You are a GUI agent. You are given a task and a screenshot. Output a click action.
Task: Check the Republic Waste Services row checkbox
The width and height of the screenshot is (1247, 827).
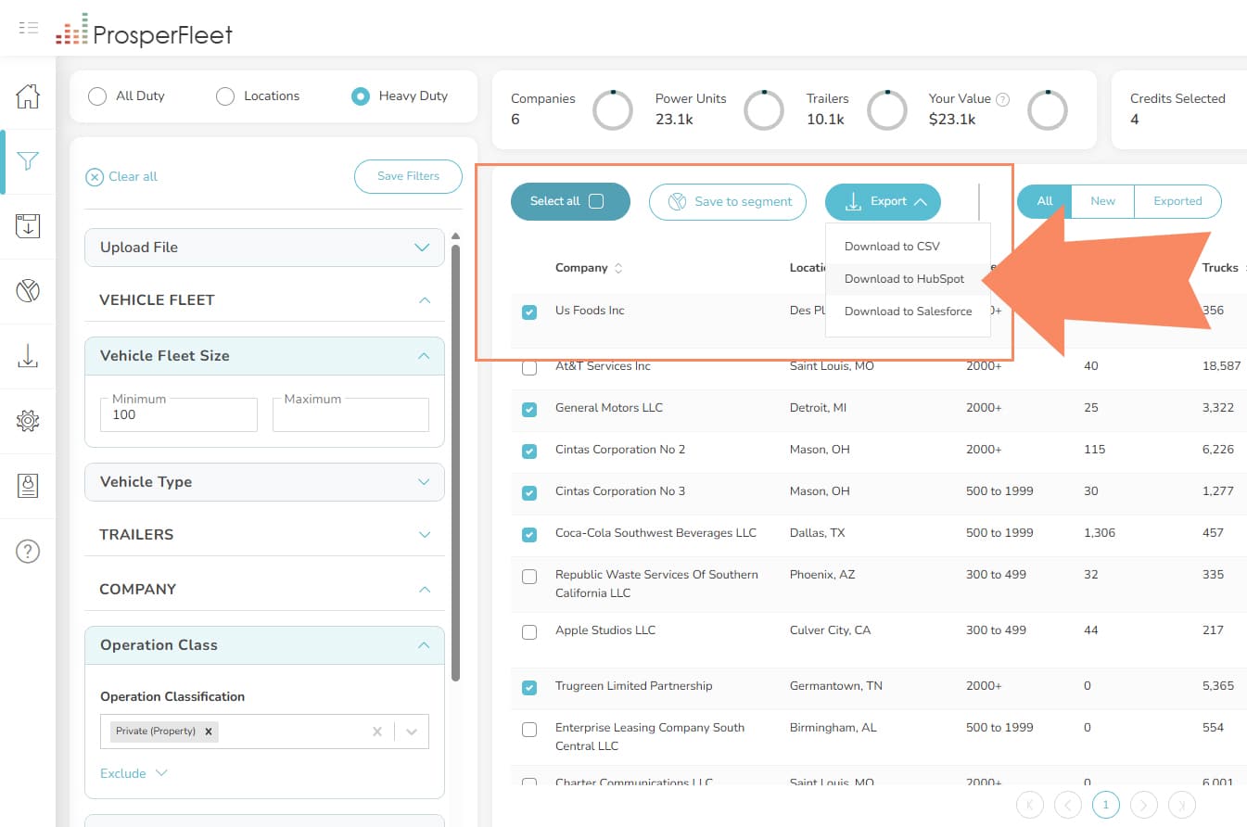[x=529, y=577]
